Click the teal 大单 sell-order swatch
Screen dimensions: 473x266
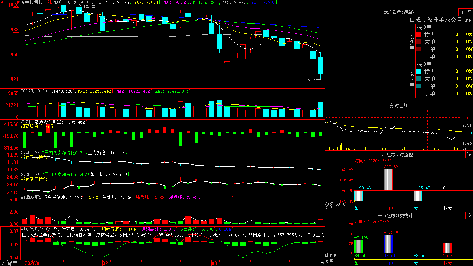(419, 79)
